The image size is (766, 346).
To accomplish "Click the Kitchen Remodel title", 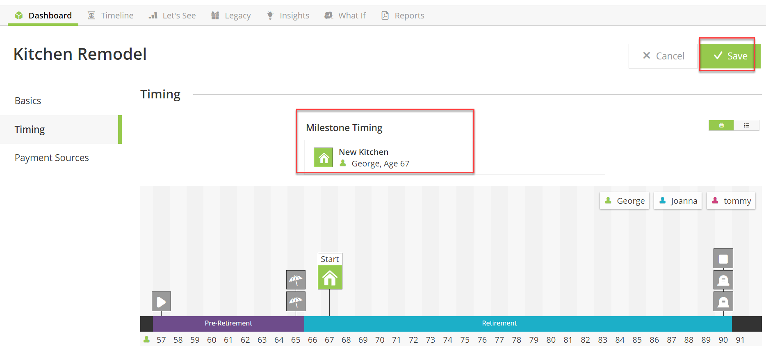I will (x=80, y=54).
